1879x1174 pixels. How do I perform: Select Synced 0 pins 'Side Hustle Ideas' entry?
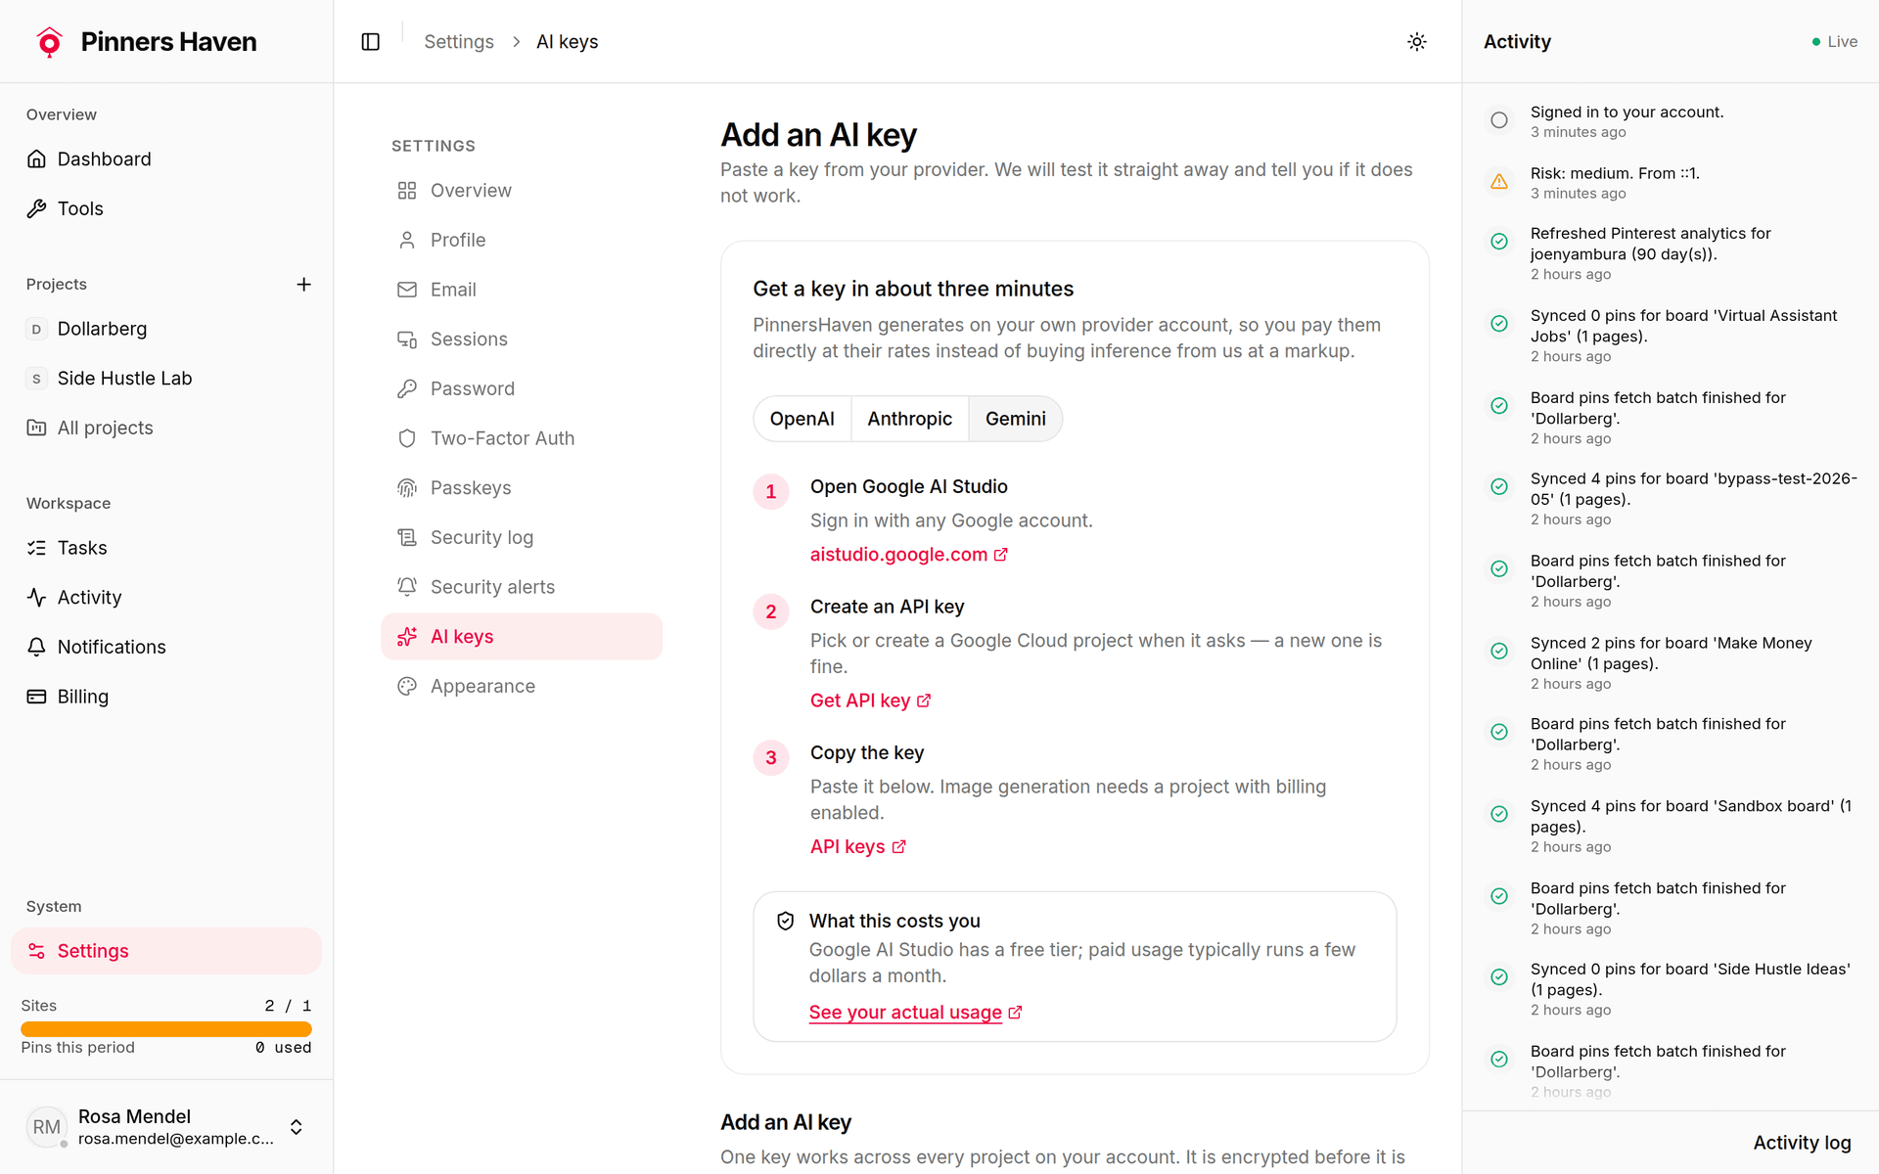pyautogui.click(x=1671, y=990)
